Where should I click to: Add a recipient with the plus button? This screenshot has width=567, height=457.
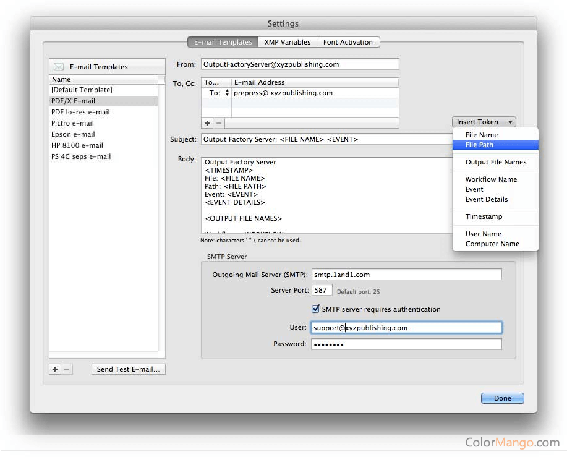(x=207, y=123)
